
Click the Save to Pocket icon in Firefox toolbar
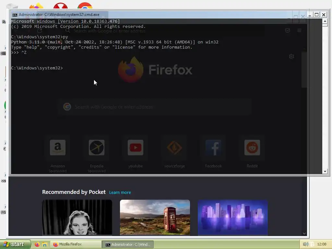pos(287,30)
